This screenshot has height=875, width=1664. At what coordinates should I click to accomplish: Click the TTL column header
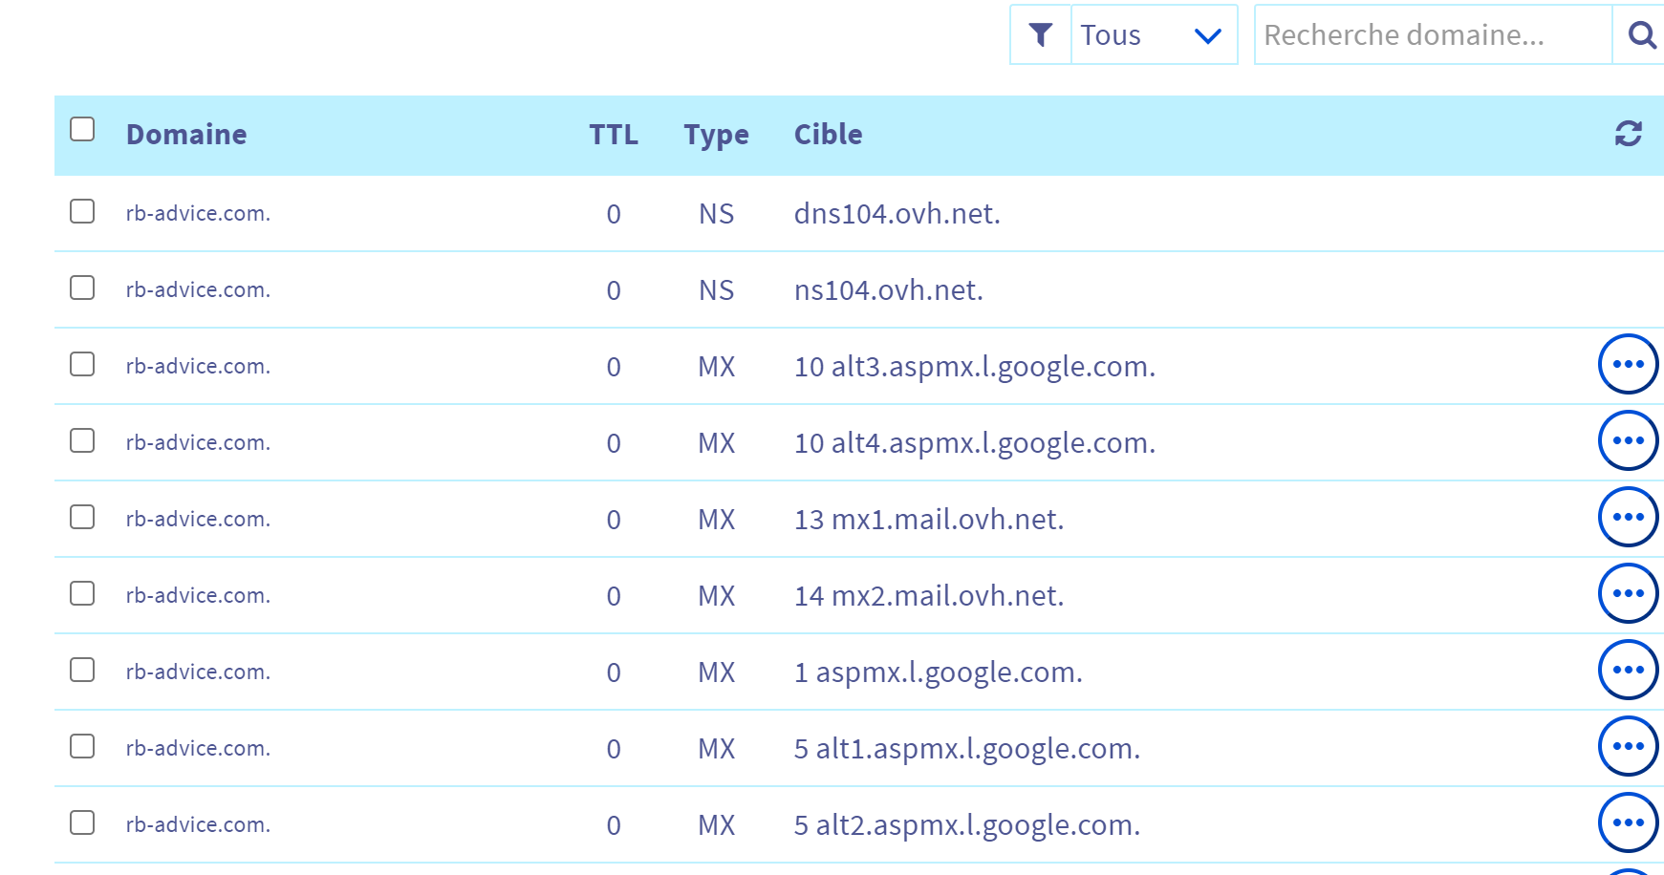pos(613,135)
